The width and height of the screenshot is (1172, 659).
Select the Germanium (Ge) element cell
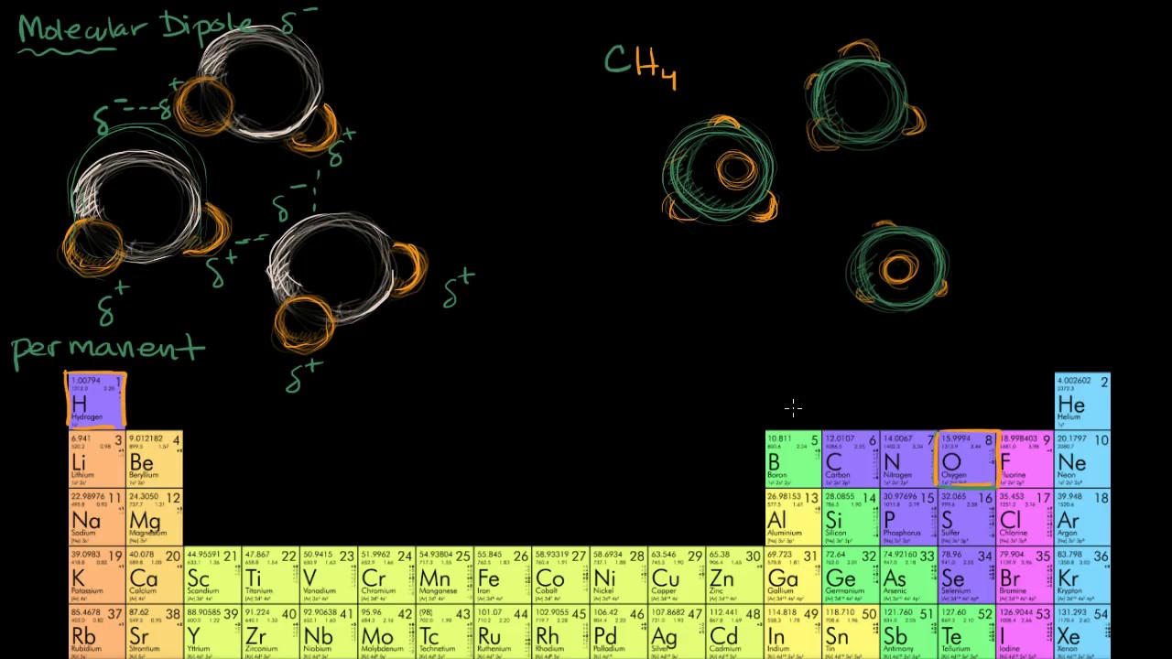851,574
